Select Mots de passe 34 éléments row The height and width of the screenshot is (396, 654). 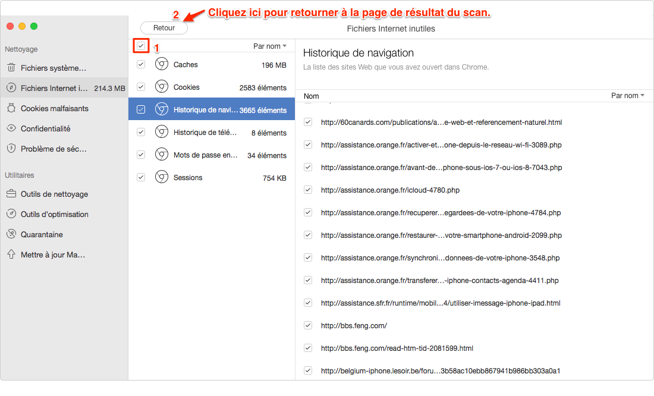coord(212,155)
